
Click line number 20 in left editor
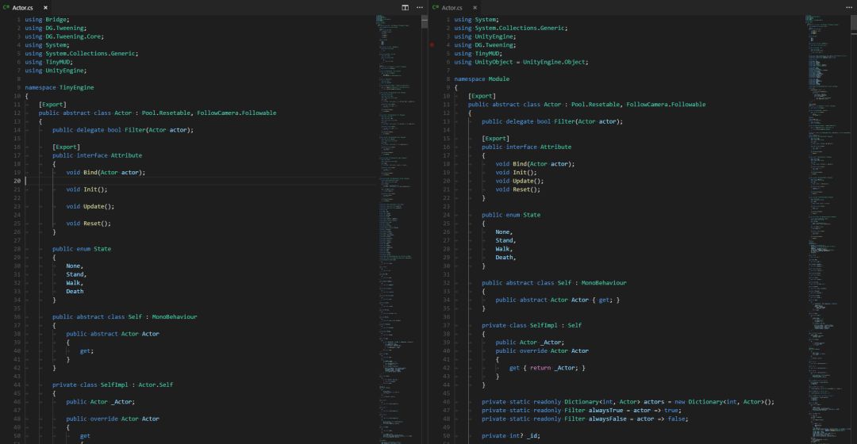tap(17, 181)
